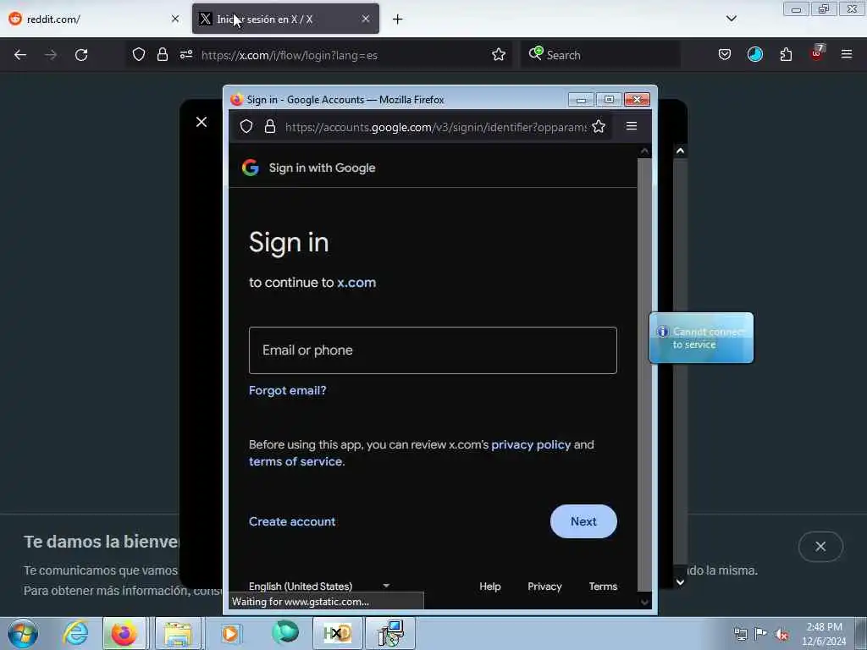Image resolution: width=867 pixels, height=650 pixels.
Task: Click main window URL x.com address
Action: click(x=290, y=55)
